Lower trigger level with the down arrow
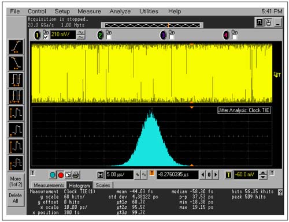 (263, 177)
